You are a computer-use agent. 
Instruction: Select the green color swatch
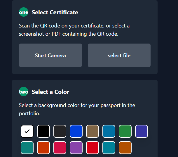click(x=125, y=131)
